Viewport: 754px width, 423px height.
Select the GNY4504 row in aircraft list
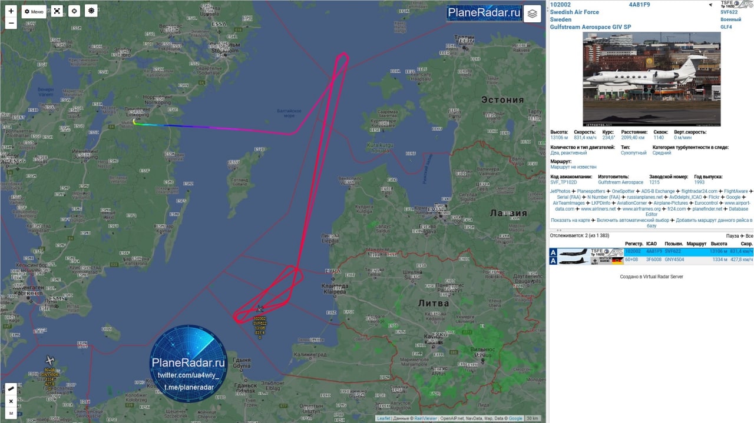click(651, 259)
